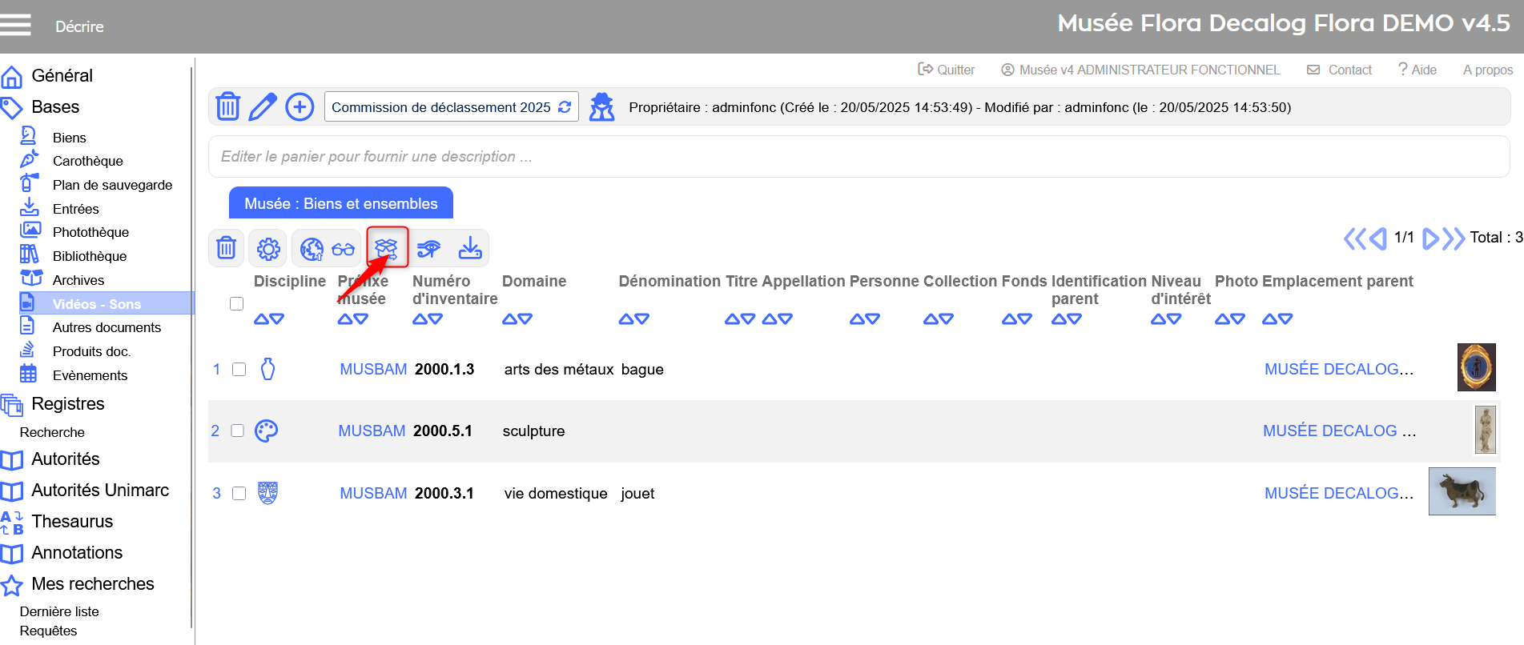Click the globe export icon

coord(312,249)
